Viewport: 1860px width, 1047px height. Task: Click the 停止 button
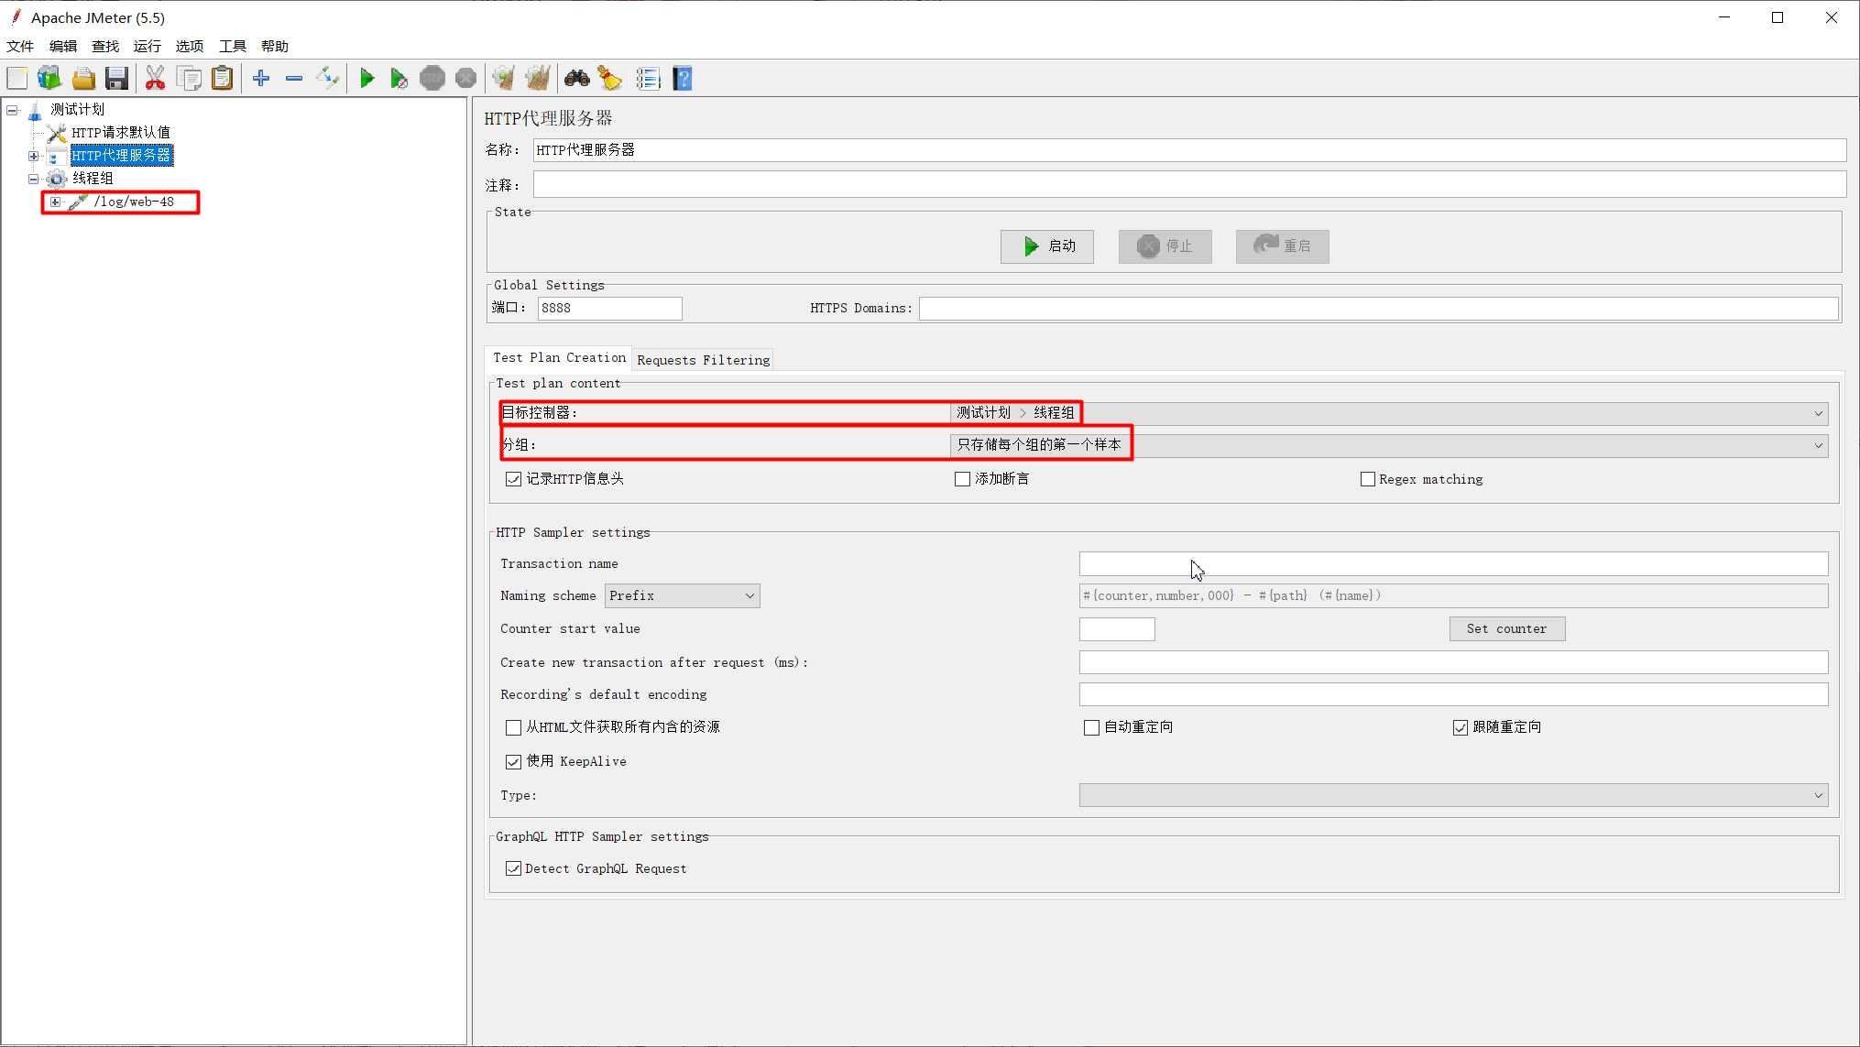click(1165, 246)
